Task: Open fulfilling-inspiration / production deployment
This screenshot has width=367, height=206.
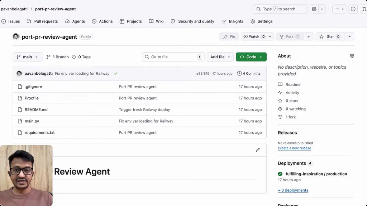Action: pos(316,174)
